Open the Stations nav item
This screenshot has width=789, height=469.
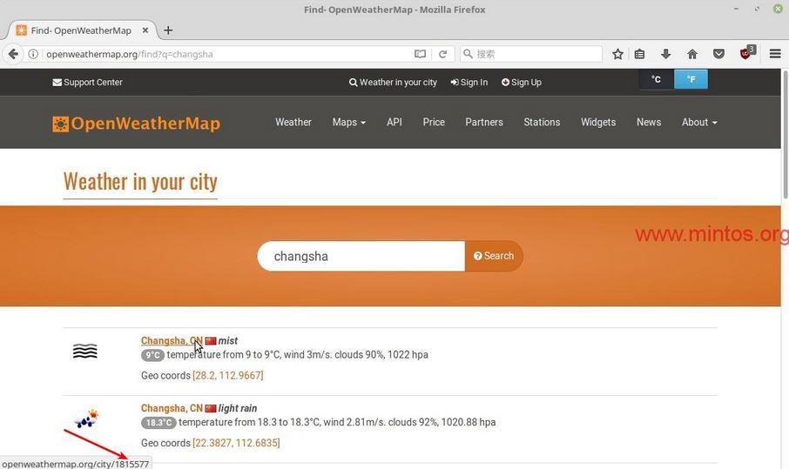tap(542, 122)
